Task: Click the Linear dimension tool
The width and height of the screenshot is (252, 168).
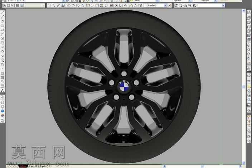Action: [x=49, y=5]
